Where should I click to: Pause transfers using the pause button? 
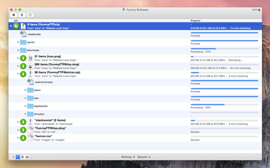pyautogui.click(x=22, y=15)
